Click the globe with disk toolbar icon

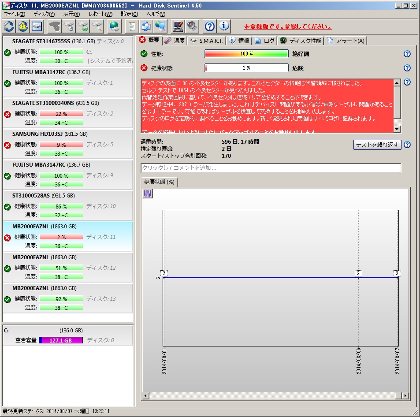tap(115, 26)
